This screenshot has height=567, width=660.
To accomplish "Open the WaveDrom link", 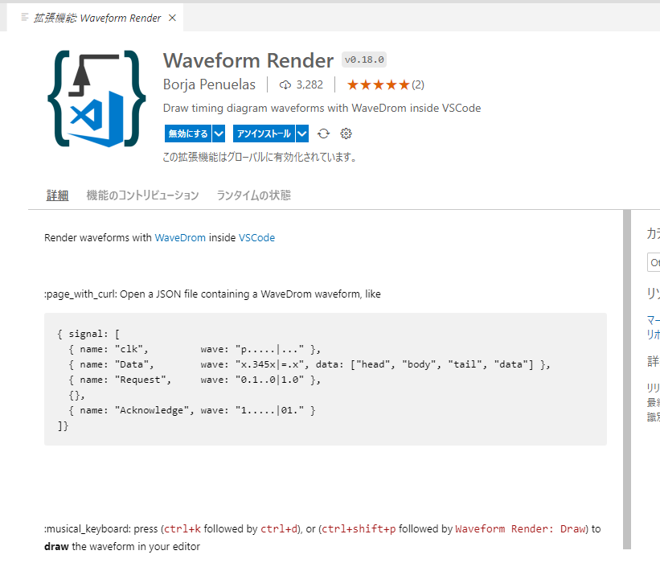I will pyautogui.click(x=180, y=237).
